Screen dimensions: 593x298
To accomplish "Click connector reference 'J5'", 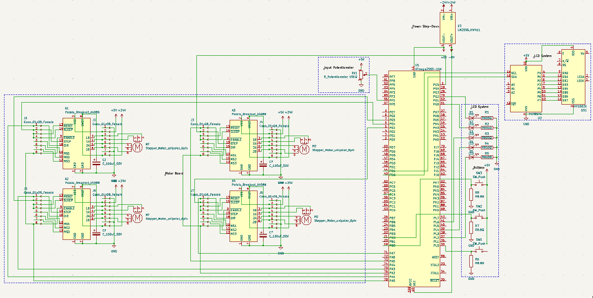I will point(25,189).
